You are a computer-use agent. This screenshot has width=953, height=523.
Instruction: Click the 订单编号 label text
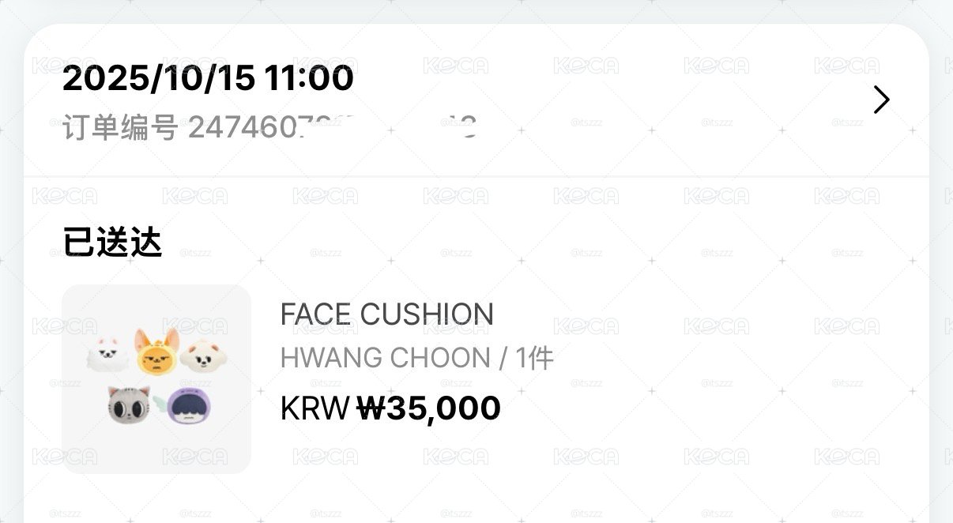click(x=120, y=127)
